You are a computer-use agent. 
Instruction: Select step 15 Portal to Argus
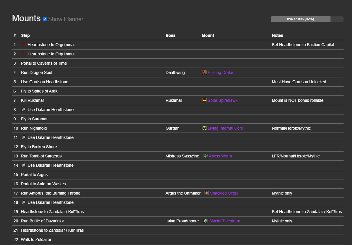(34, 175)
